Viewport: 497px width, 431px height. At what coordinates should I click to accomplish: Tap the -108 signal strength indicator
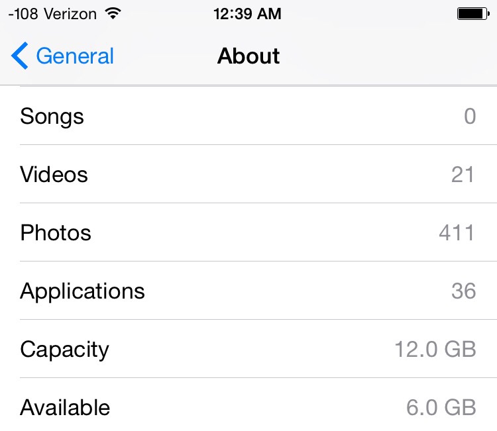tap(23, 14)
